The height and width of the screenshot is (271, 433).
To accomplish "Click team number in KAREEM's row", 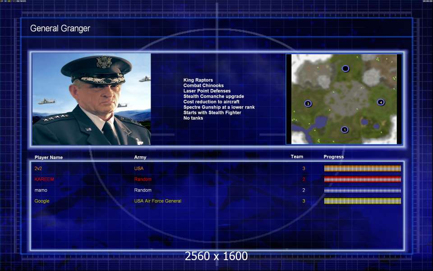I will [304, 179].
